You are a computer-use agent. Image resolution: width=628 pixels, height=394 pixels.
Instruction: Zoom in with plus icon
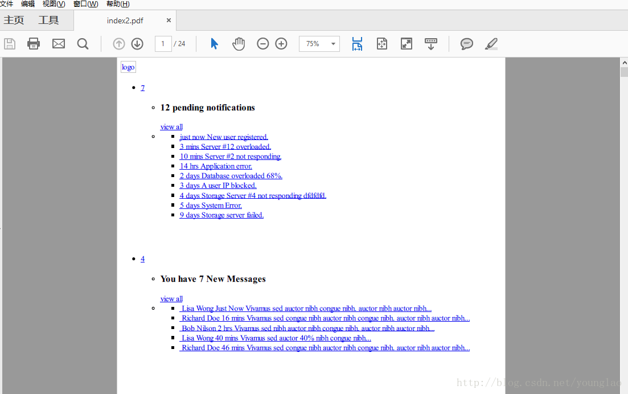click(x=281, y=44)
